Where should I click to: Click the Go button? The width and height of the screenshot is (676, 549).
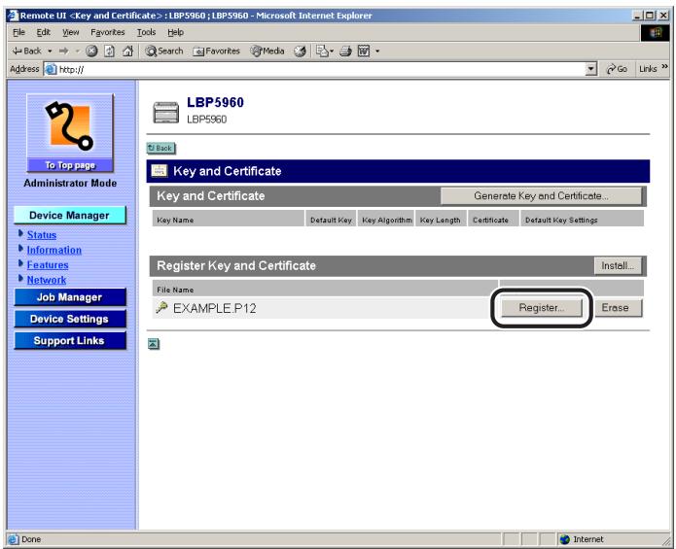pos(617,69)
